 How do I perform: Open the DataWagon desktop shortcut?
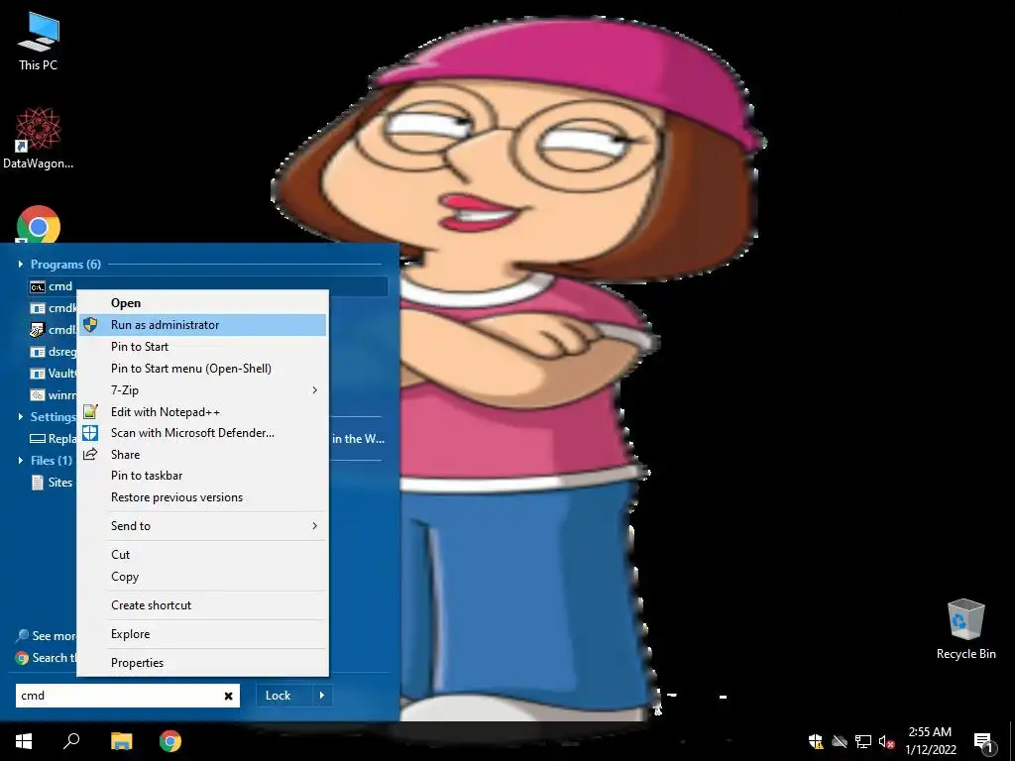point(39,139)
